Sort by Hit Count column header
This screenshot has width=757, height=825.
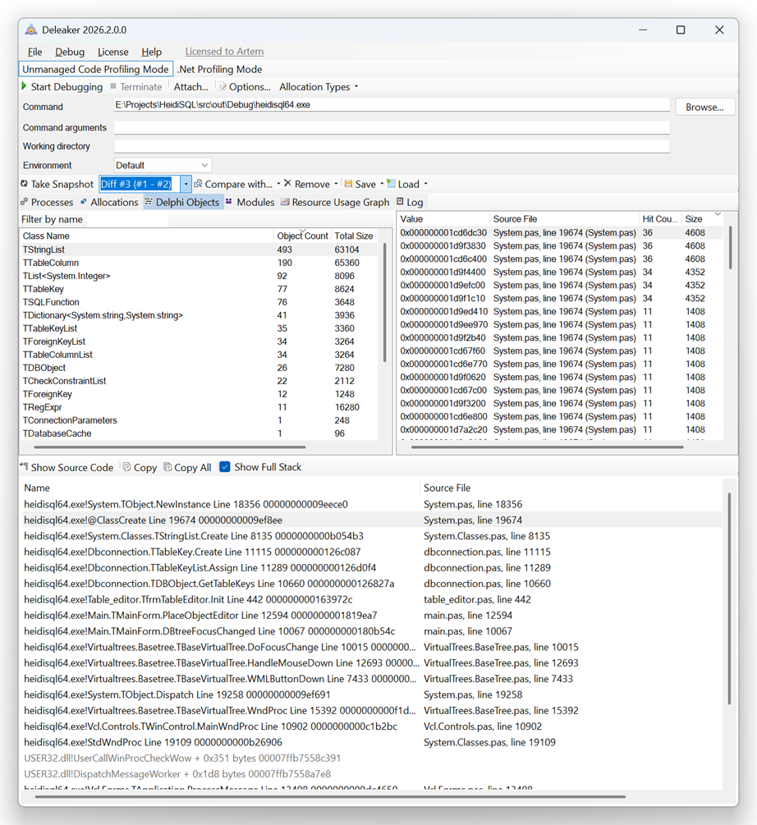click(659, 219)
